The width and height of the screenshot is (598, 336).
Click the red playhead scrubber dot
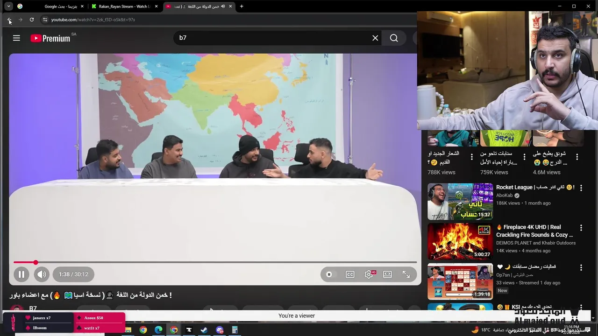(x=36, y=262)
